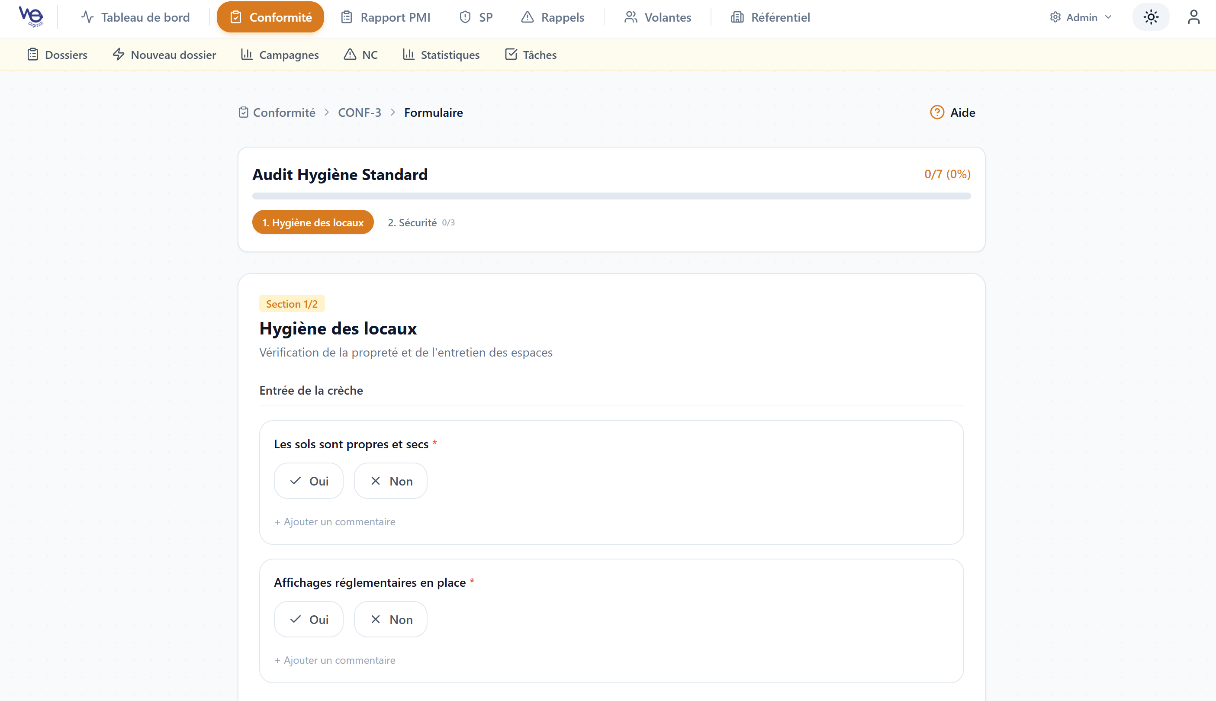Viewport: 1216px width, 701px height.
Task: Add a comment under Affichages réglementaires
Action: click(x=335, y=661)
